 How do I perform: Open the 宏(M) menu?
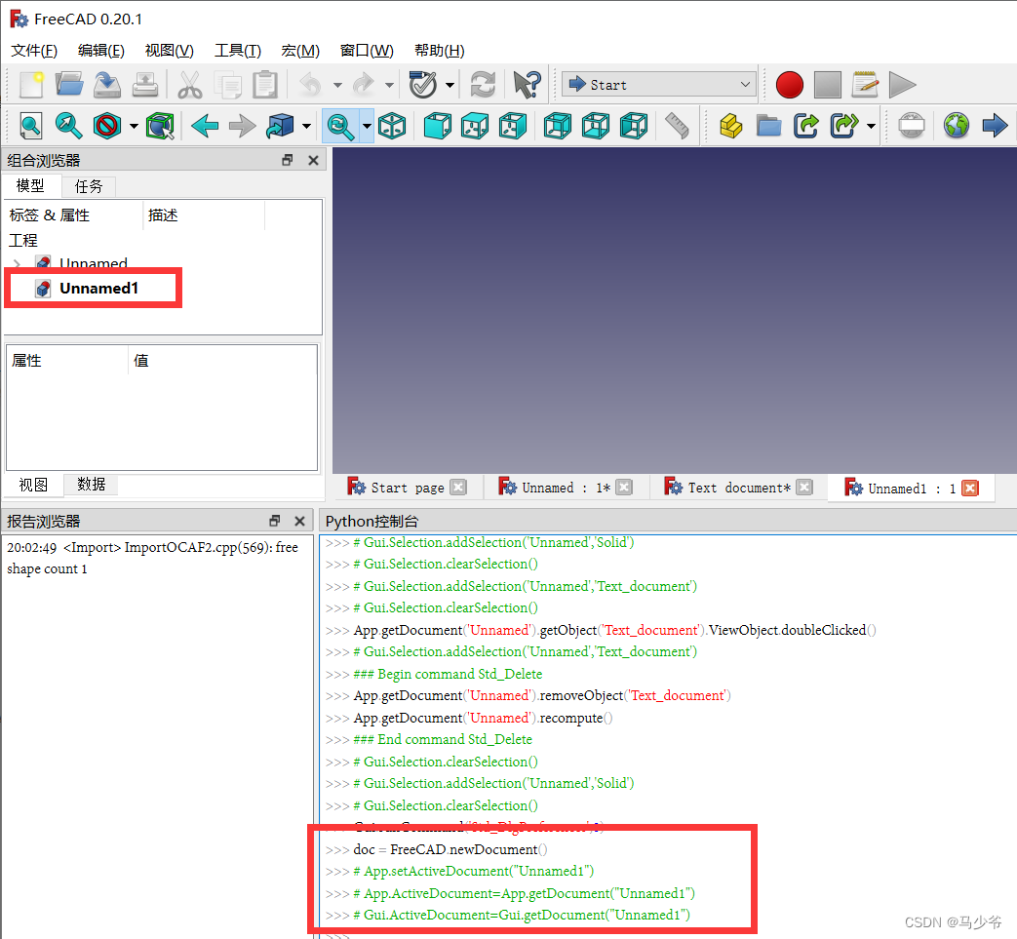(299, 50)
